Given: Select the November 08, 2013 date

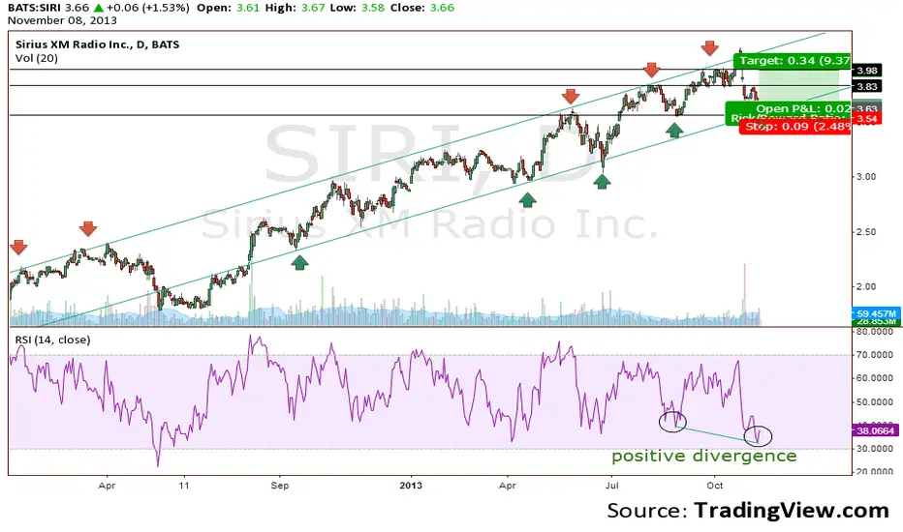Looking at the screenshot, I should click(62, 20).
